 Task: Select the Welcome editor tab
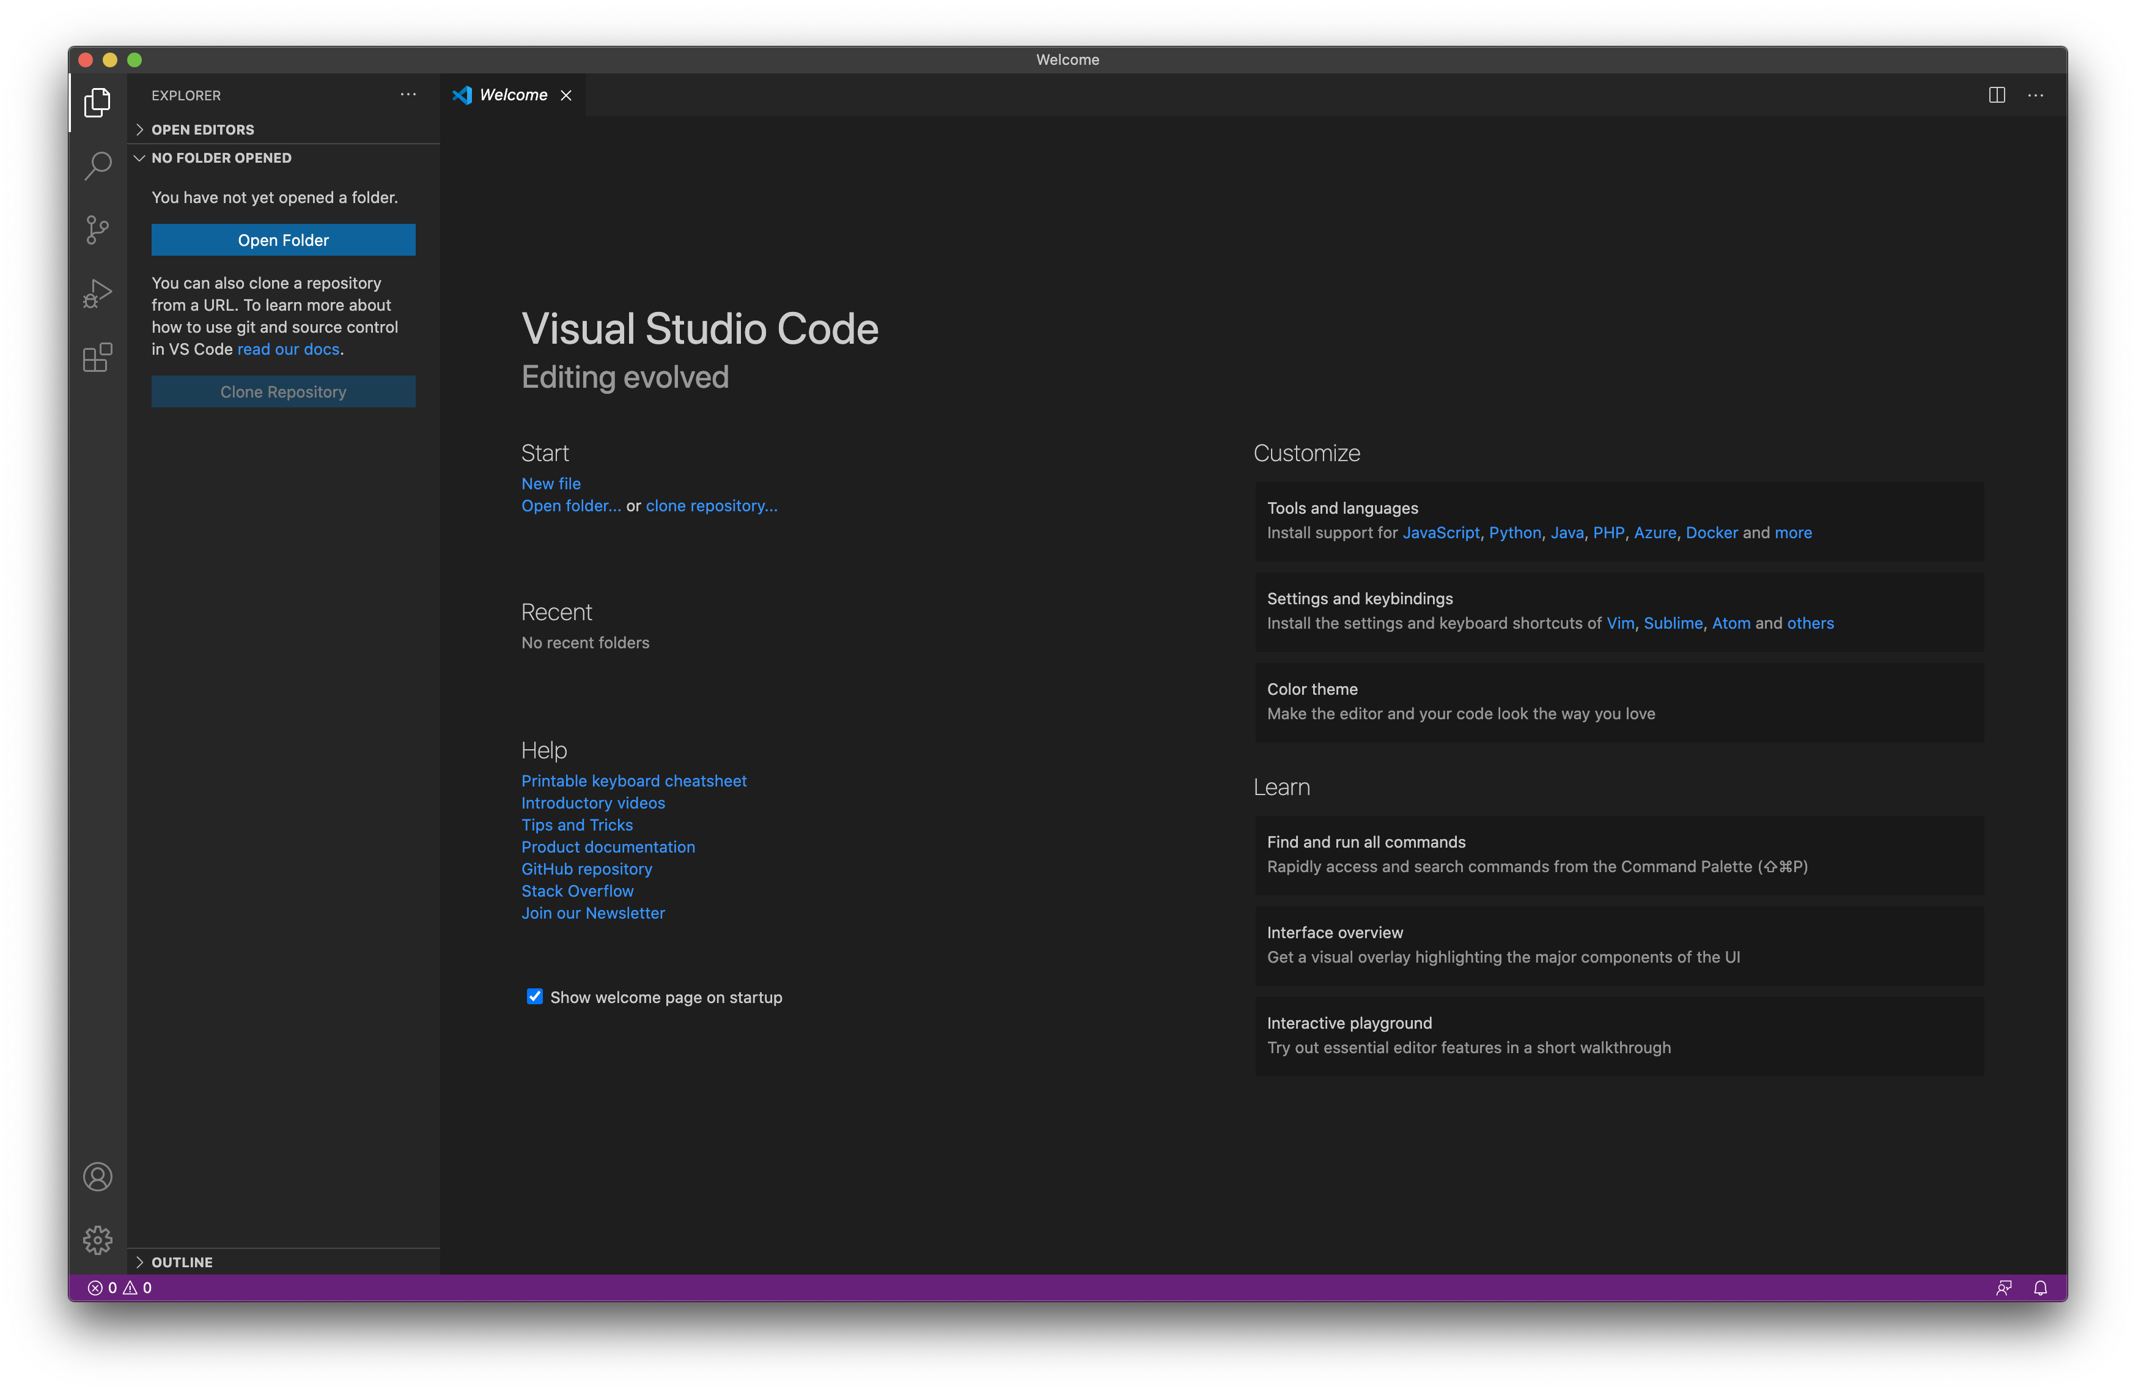click(x=514, y=95)
